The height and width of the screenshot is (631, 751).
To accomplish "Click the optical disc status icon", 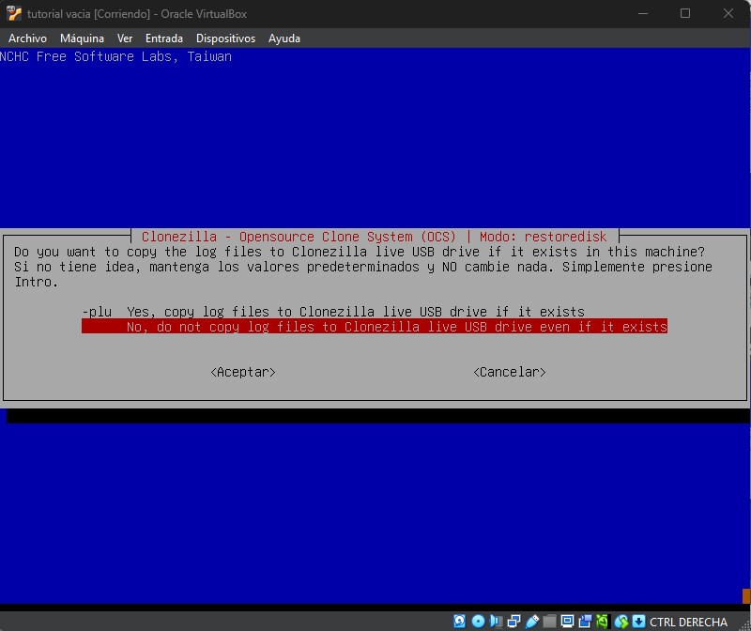I will tap(478, 622).
